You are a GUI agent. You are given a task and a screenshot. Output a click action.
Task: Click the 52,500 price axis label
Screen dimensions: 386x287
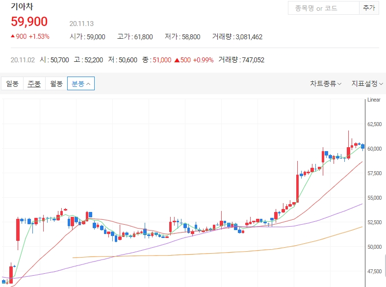point(374,222)
